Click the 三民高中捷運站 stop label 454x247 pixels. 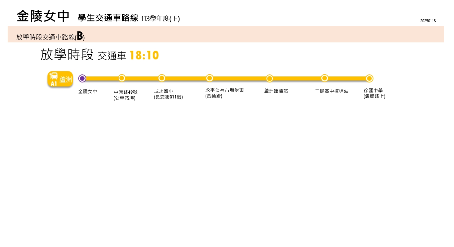pos(332,91)
